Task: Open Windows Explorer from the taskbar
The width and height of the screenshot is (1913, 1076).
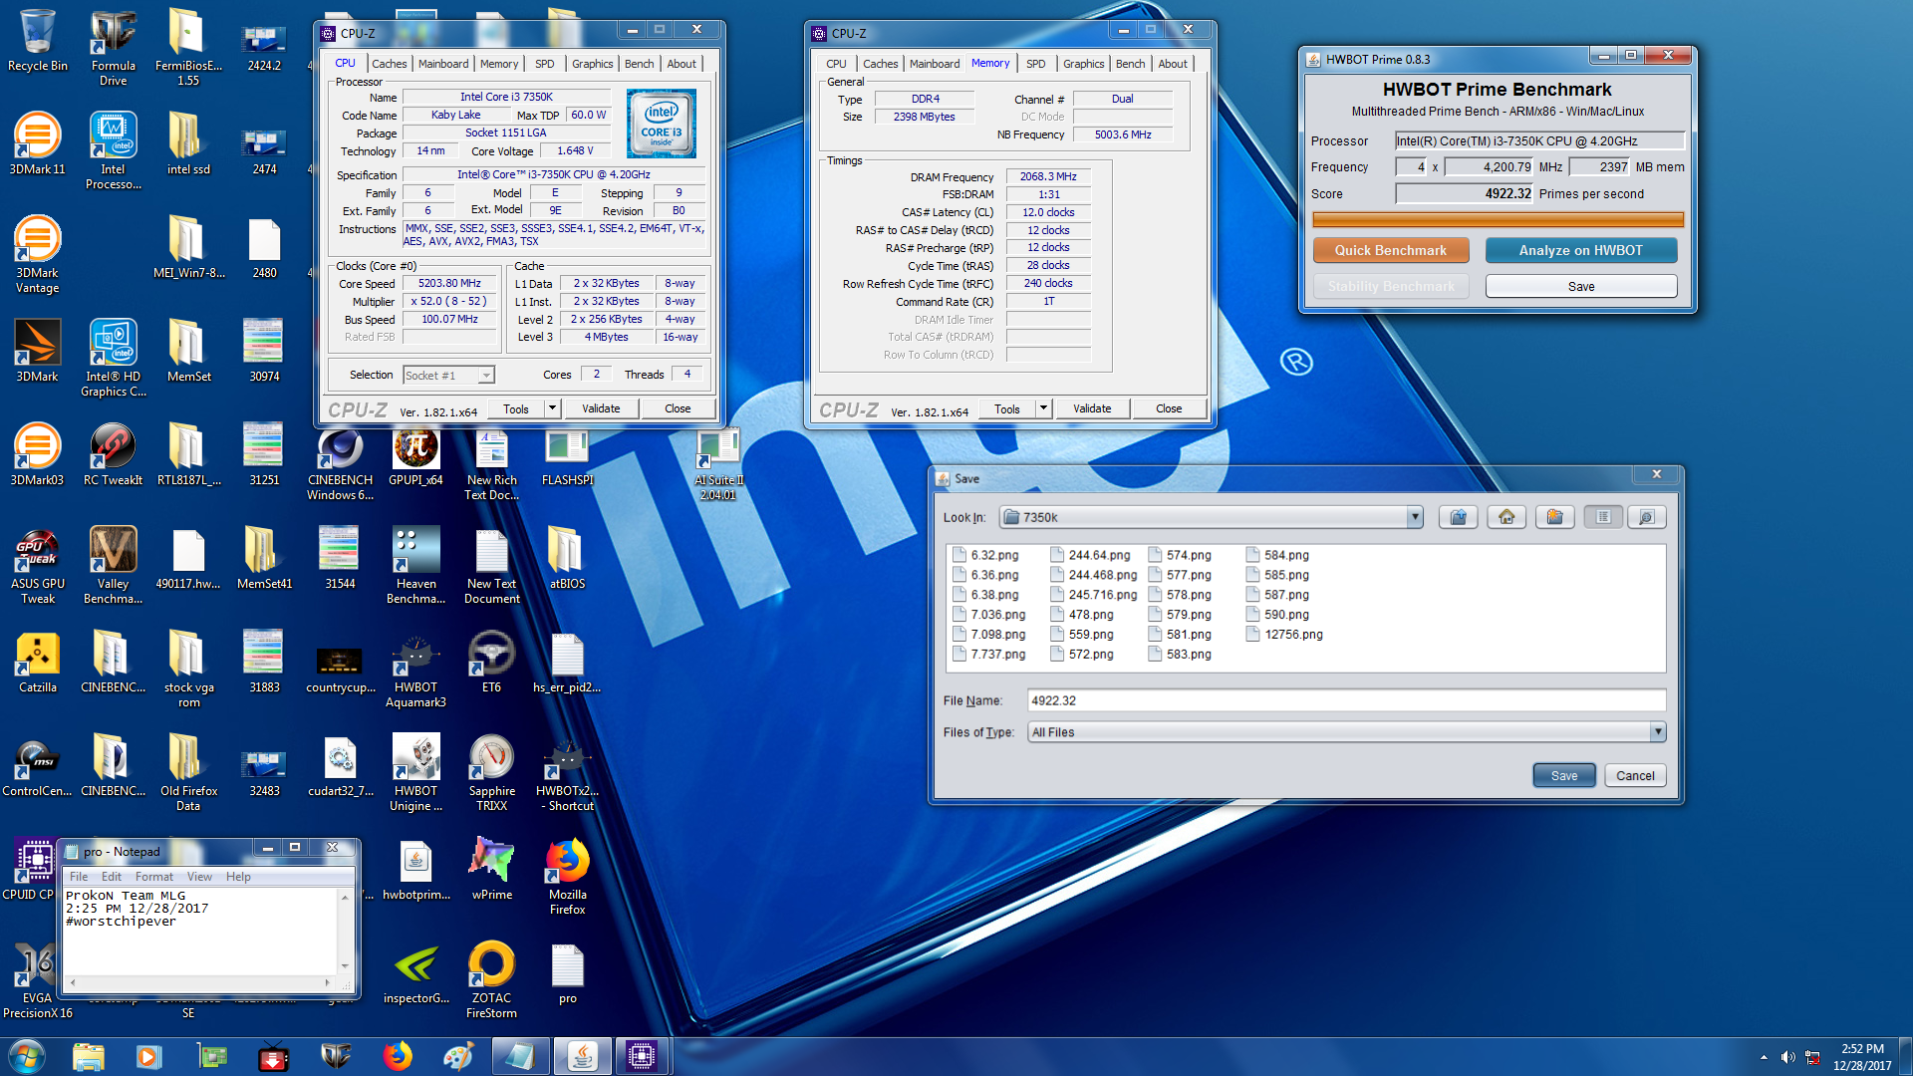Action: point(89,1056)
